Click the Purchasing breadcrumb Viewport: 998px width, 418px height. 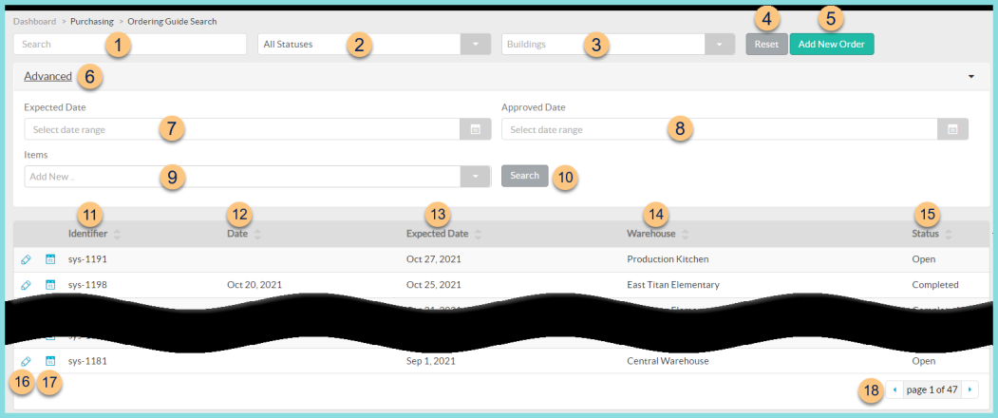(92, 21)
